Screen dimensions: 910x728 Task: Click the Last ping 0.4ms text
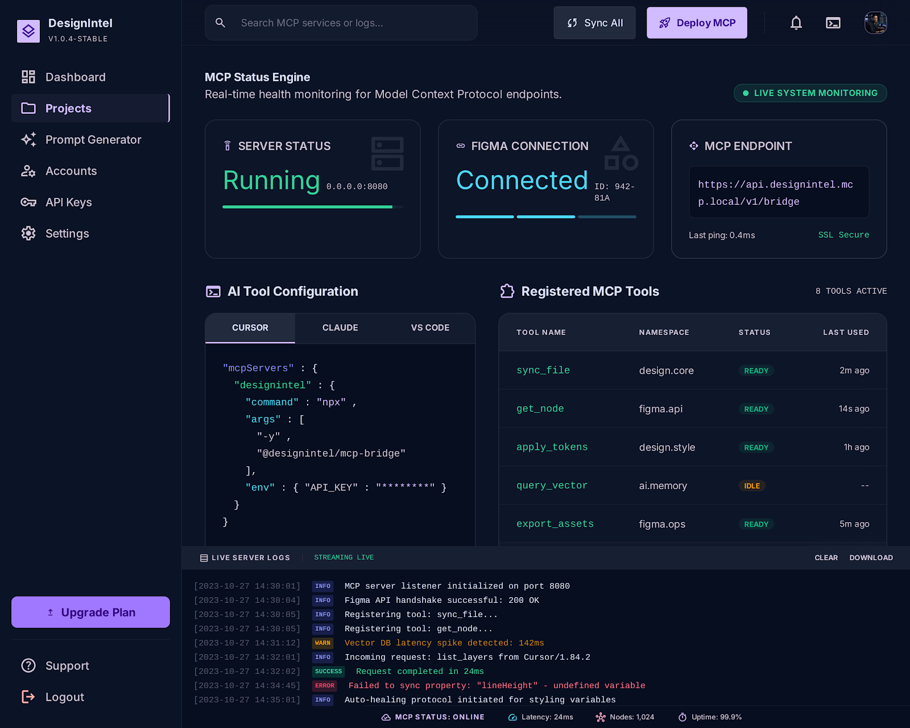(x=722, y=235)
